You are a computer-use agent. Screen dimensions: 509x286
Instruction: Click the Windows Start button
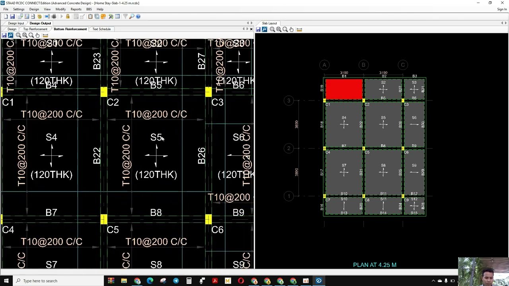tap(6, 281)
